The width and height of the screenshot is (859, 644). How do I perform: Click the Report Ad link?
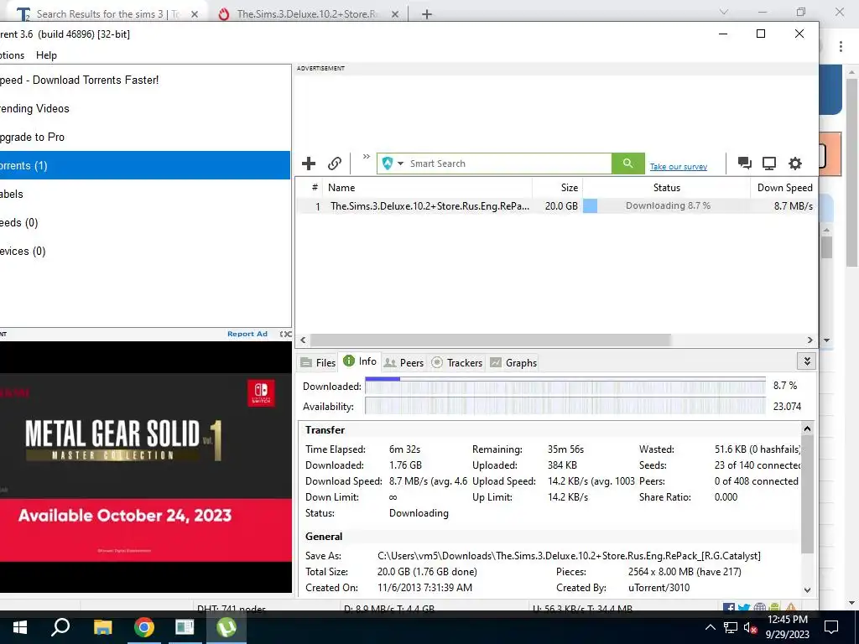pos(247,334)
